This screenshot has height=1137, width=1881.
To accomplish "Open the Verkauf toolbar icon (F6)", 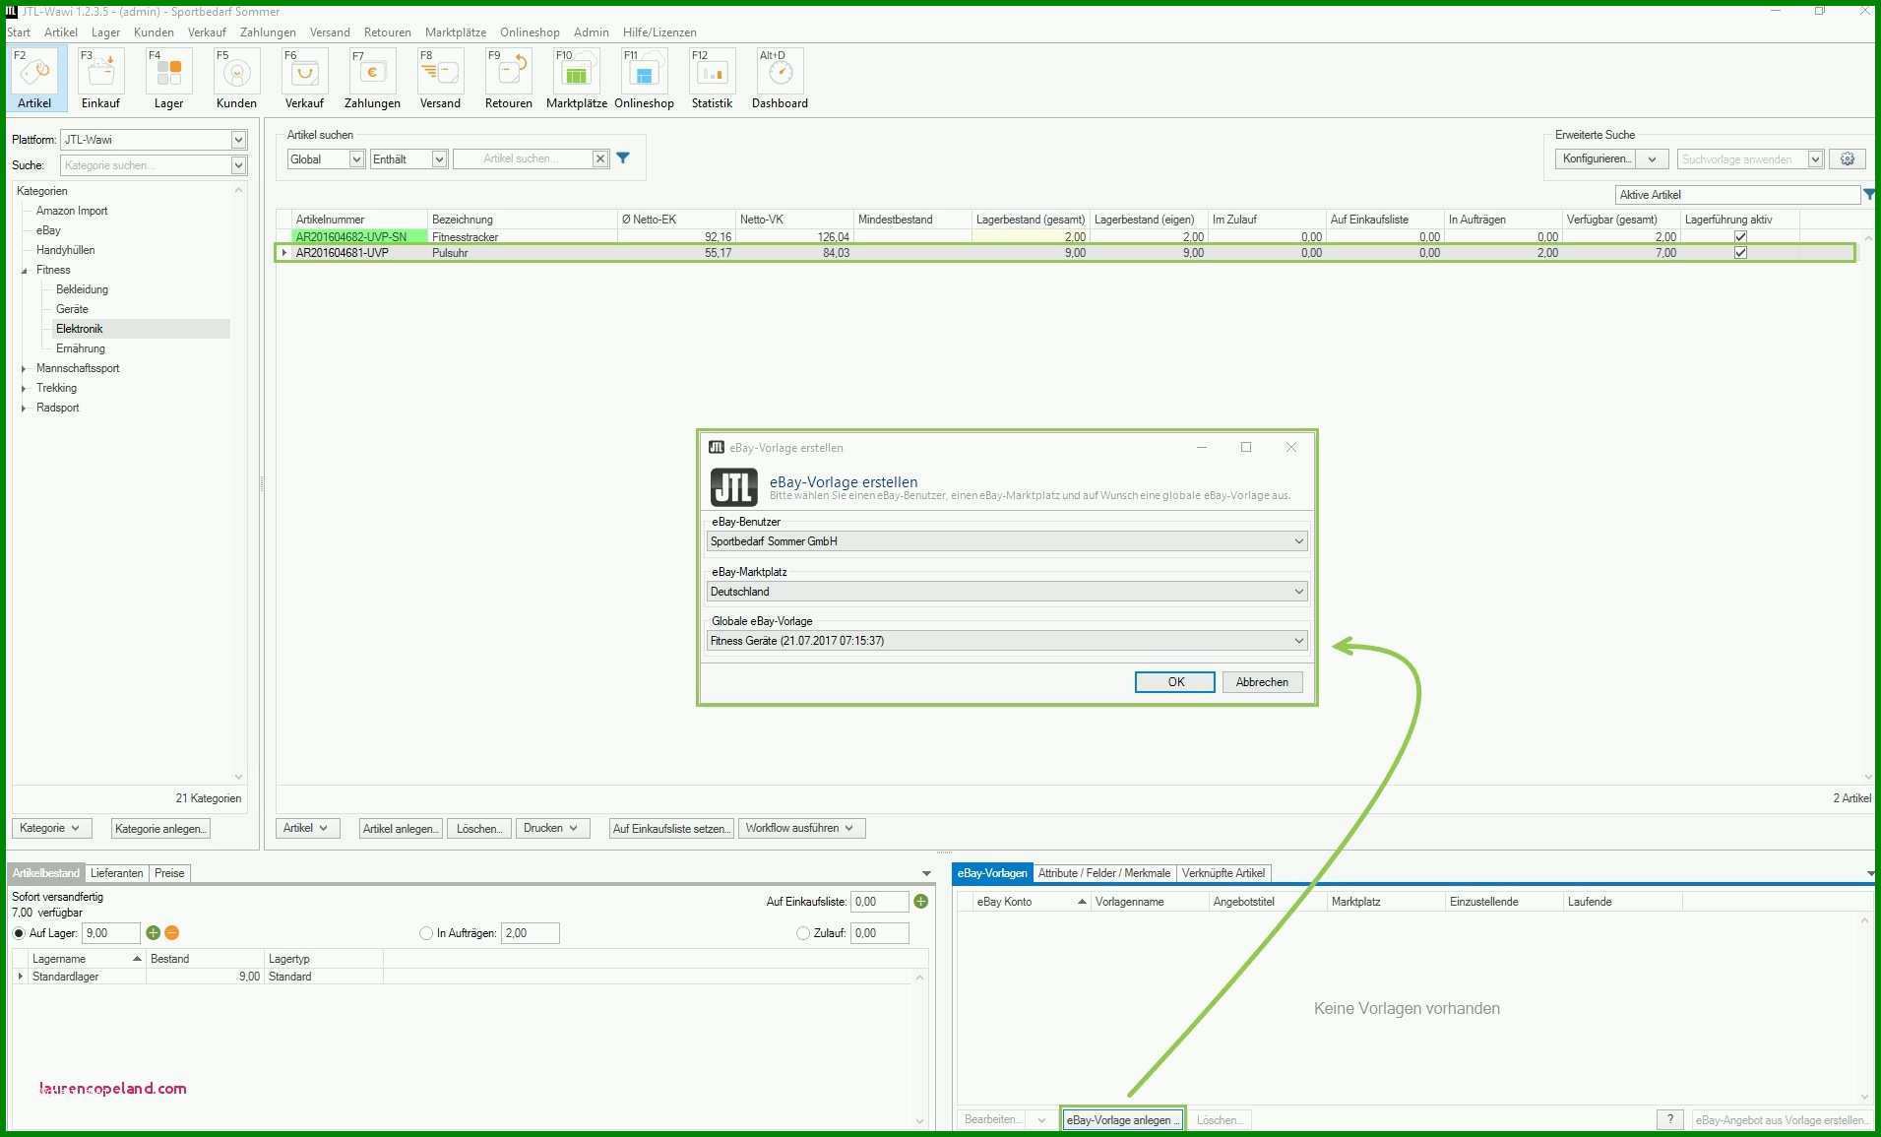I will click(304, 79).
